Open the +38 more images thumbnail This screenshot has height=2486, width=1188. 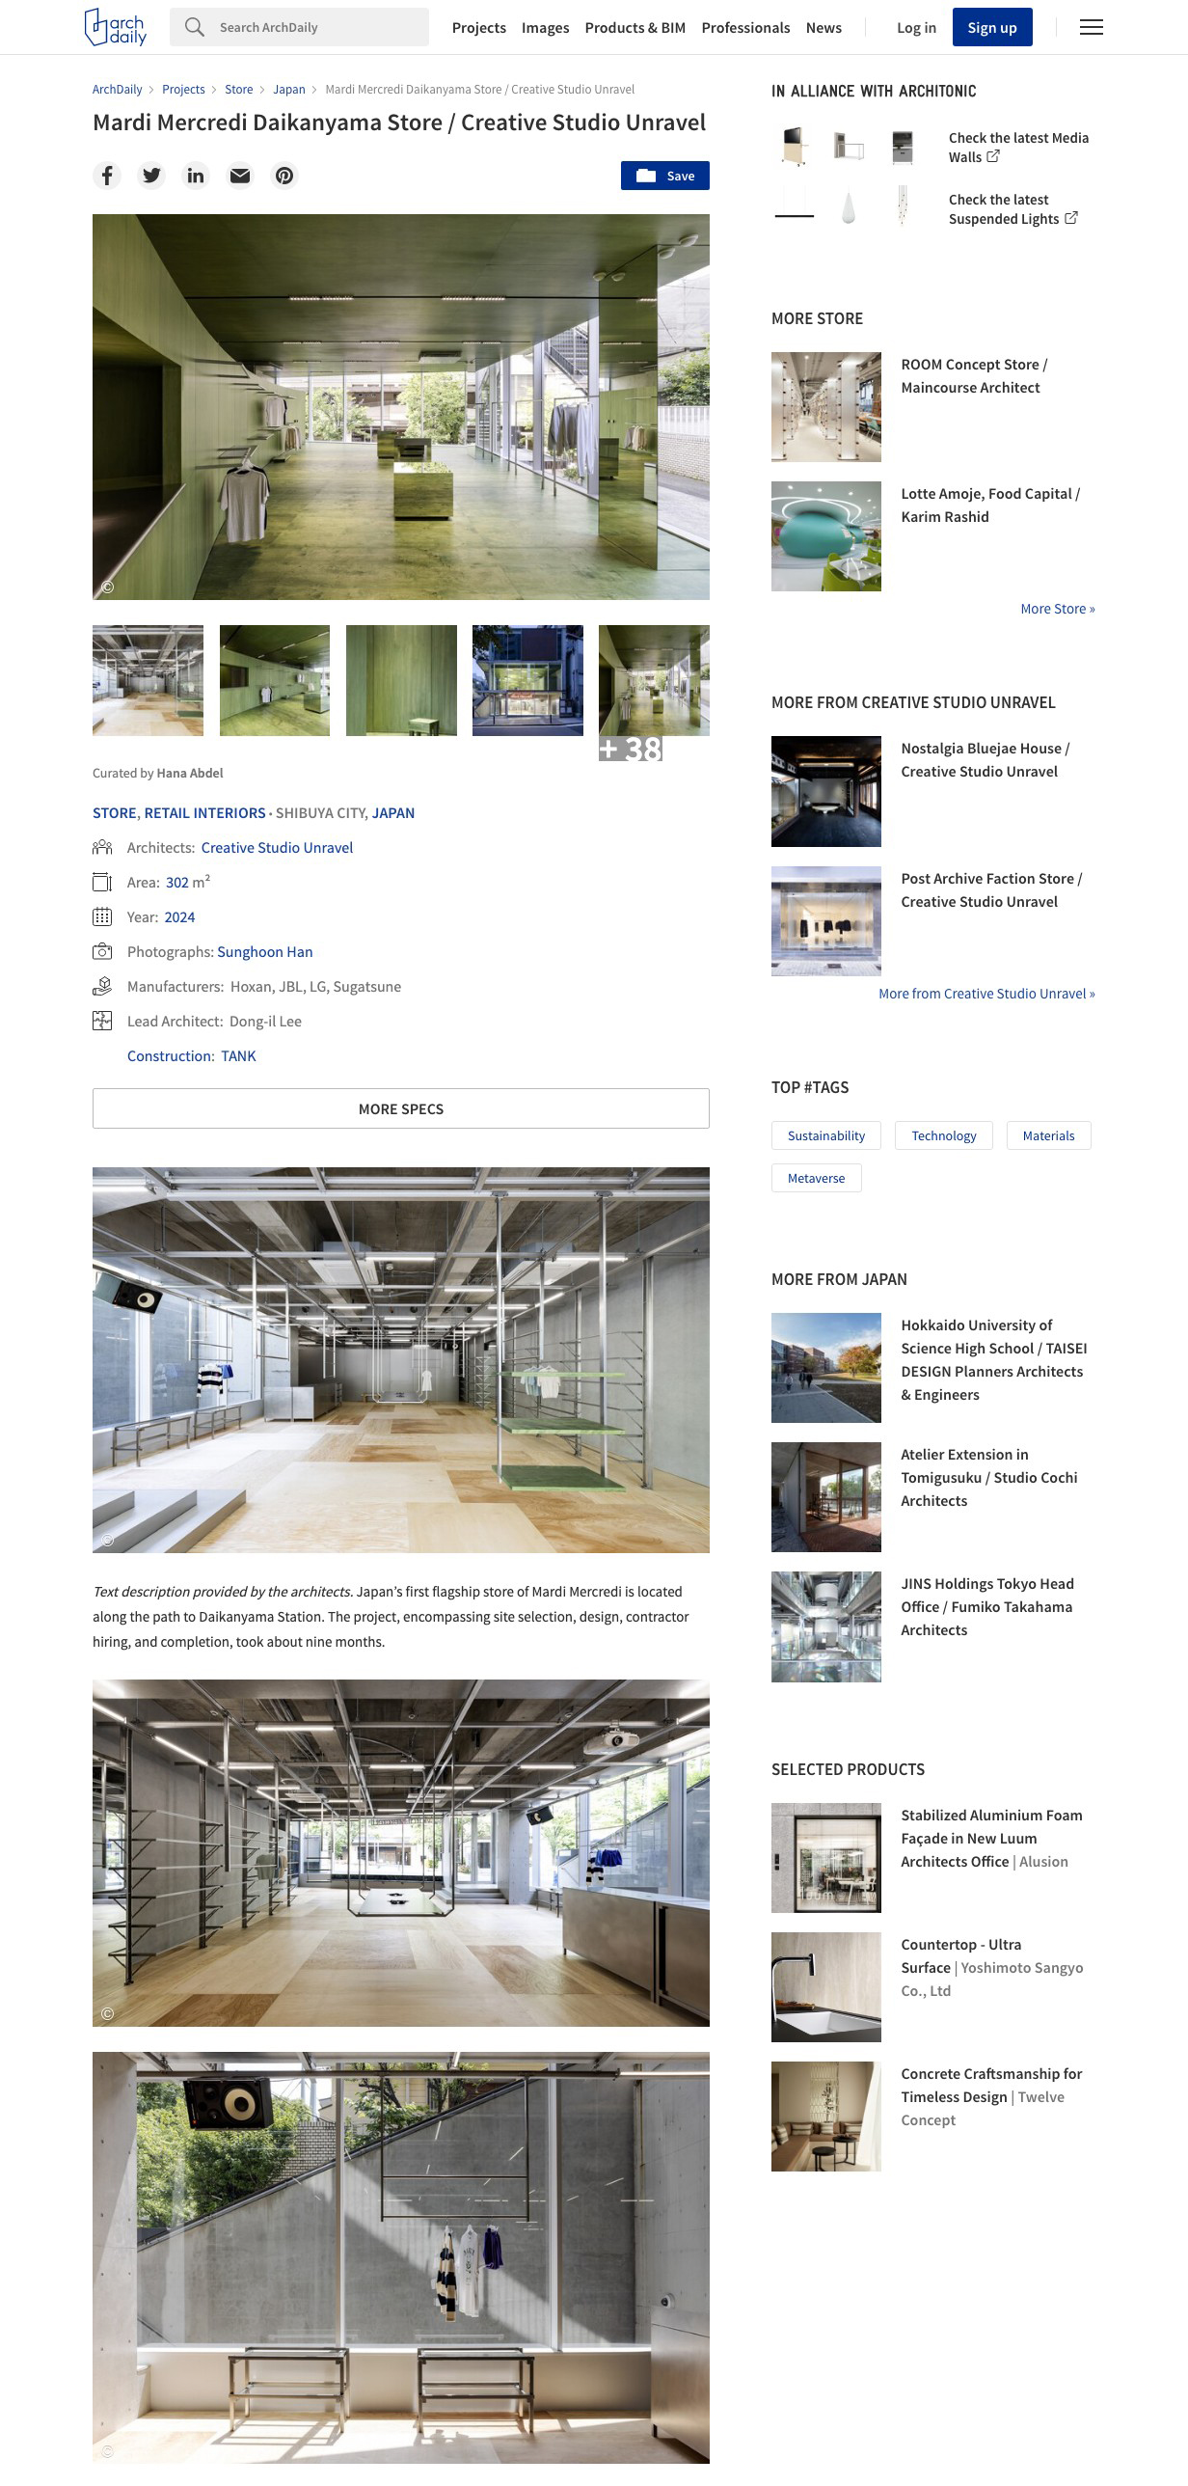pyautogui.click(x=653, y=681)
